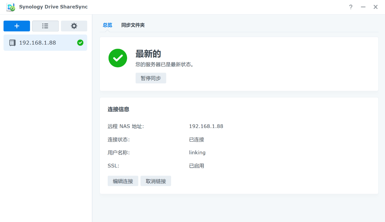Open the sync task list icon
The width and height of the screenshot is (385, 222).
(x=45, y=26)
